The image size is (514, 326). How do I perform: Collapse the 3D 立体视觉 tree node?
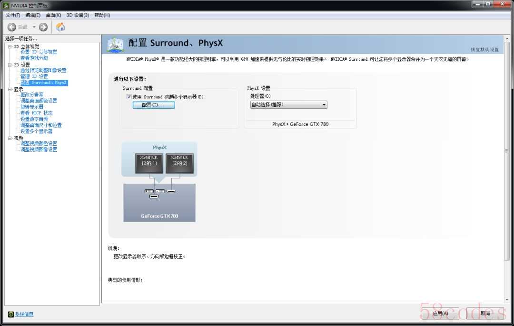pos(10,47)
